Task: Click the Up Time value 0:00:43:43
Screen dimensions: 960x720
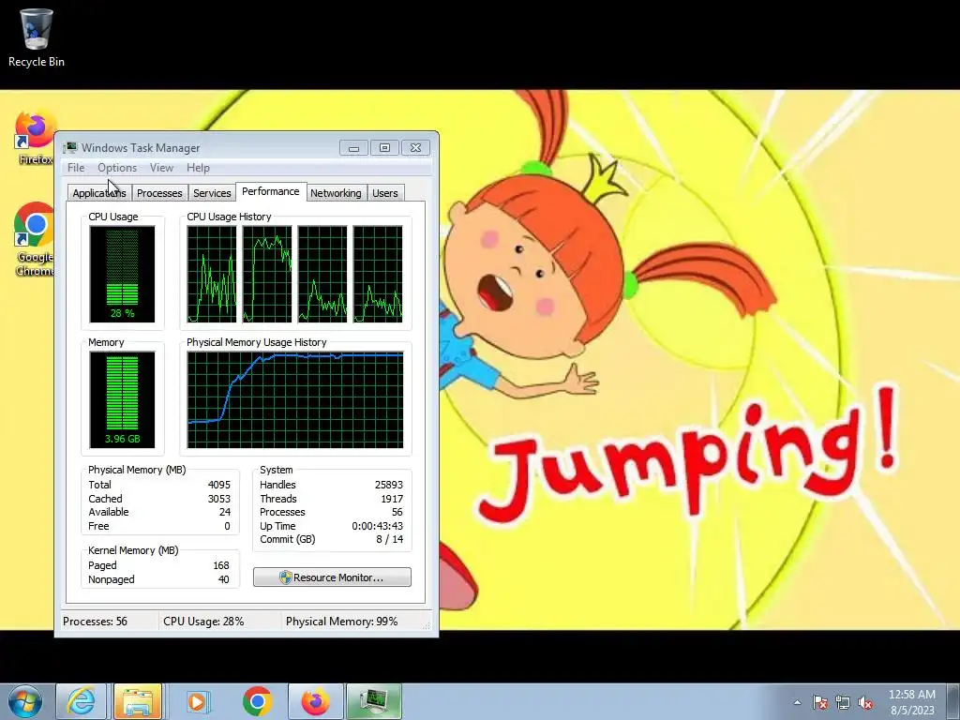Action: coord(377,526)
